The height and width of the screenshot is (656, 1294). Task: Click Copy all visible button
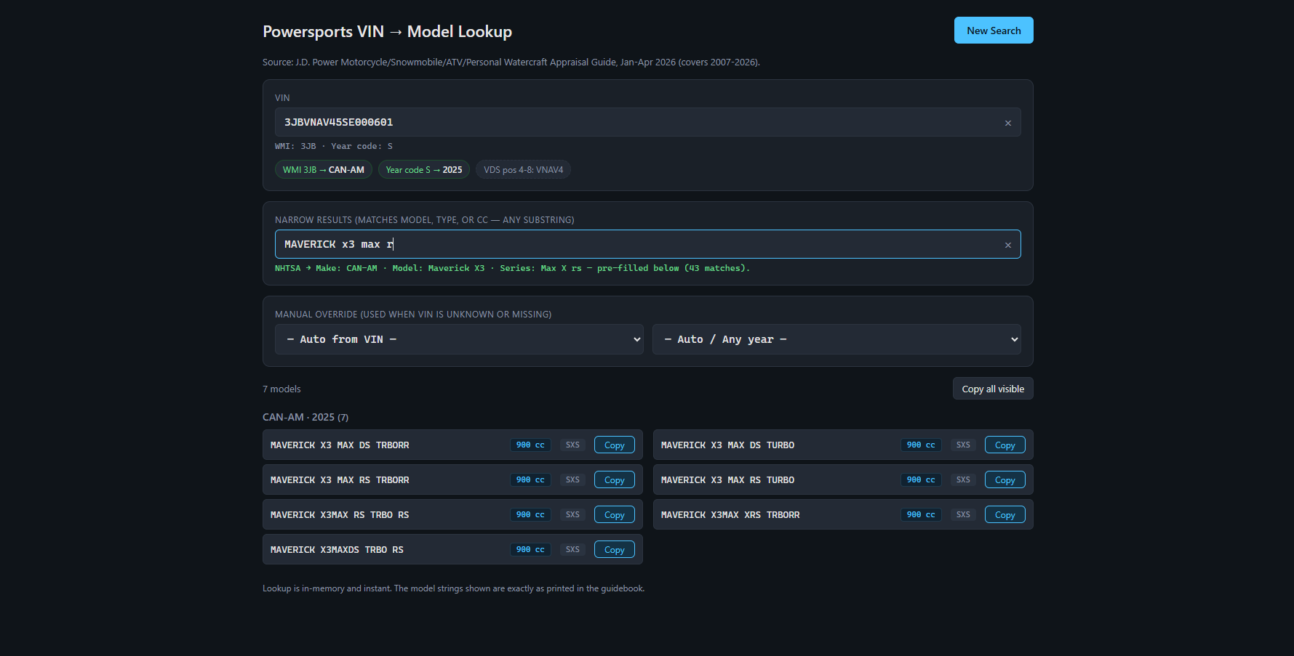pos(993,389)
